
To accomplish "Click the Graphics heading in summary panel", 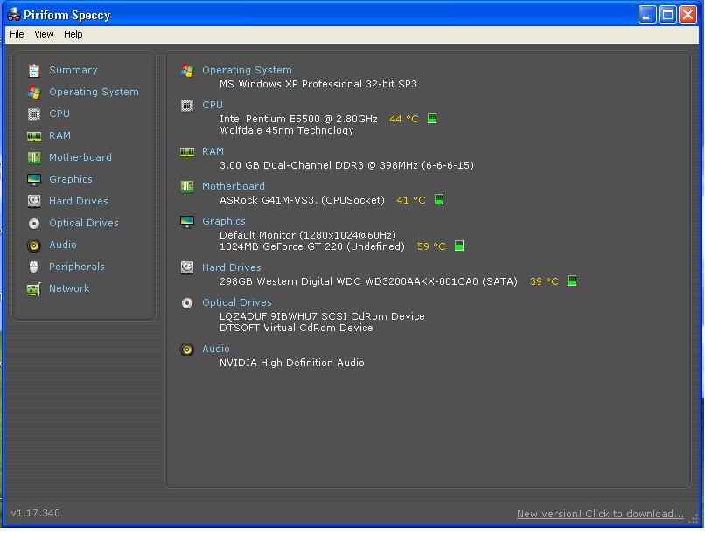I will tap(223, 221).
